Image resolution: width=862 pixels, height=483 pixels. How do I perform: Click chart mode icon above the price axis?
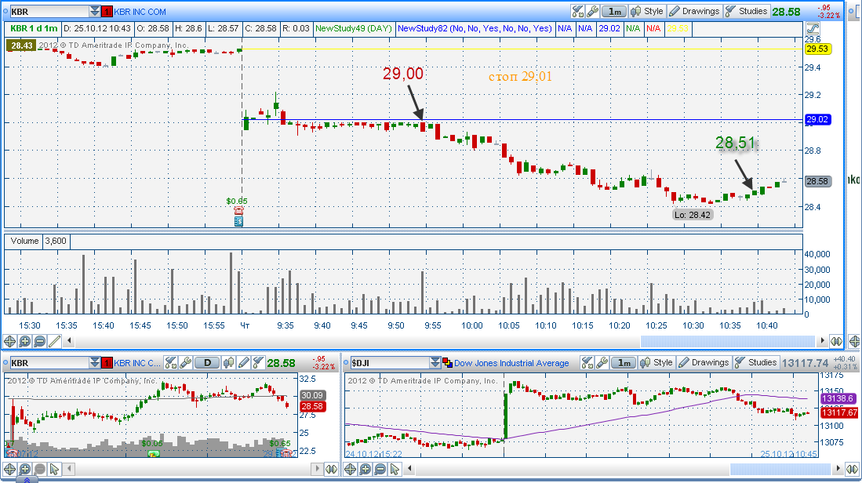[x=813, y=28]
